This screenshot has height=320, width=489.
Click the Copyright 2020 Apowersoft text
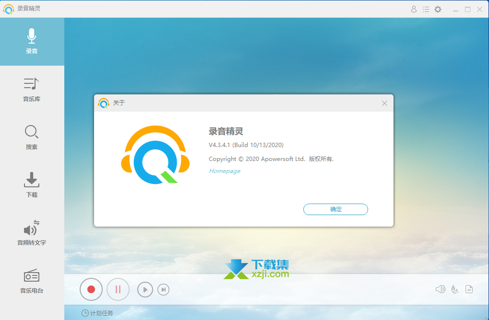click(x=271, y=159)
